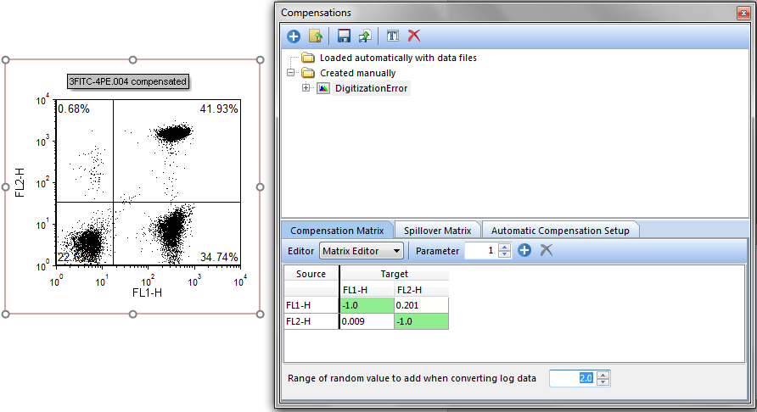Close the Compensations window

[744, 12]
